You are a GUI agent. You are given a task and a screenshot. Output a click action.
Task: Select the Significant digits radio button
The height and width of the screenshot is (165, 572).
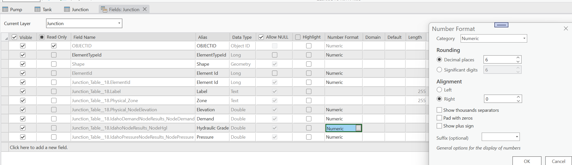point(439,70)
